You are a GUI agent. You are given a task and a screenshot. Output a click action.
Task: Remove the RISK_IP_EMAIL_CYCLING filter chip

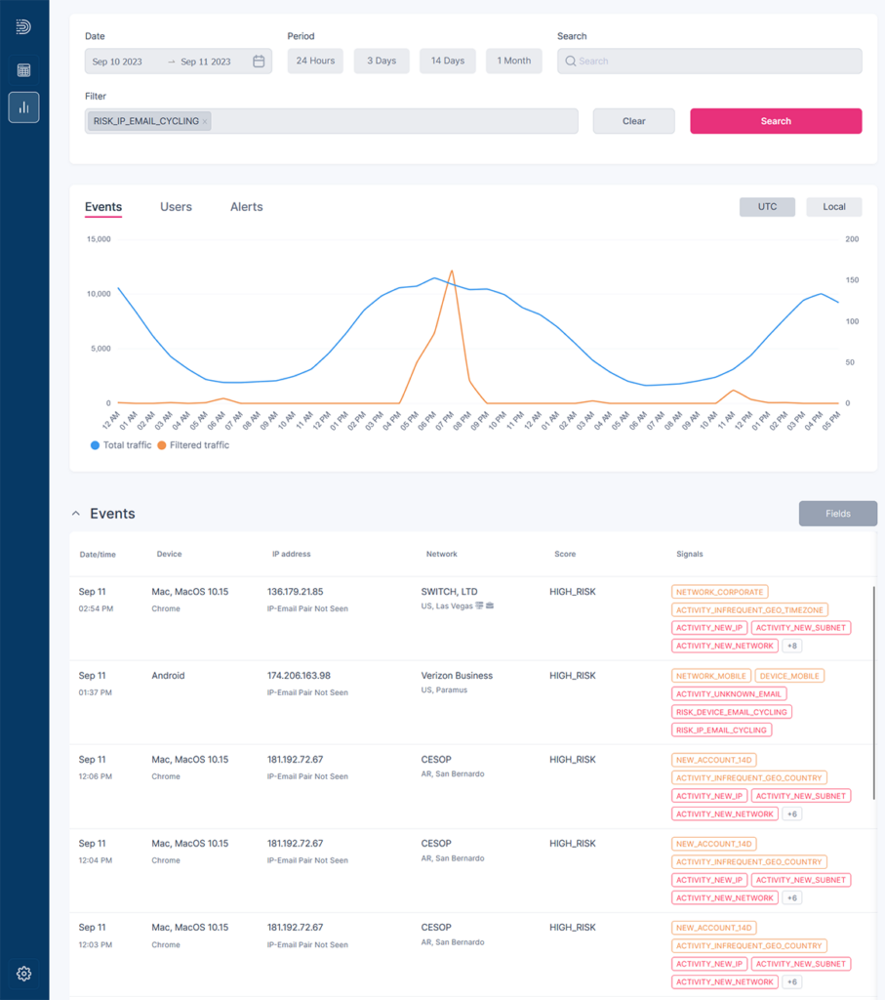205,122
